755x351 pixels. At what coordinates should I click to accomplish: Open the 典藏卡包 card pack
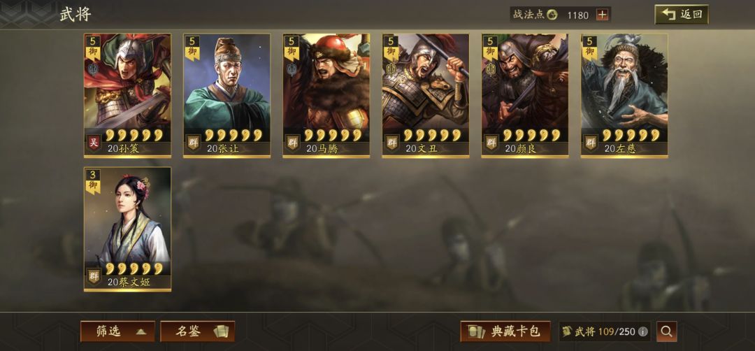505,331
